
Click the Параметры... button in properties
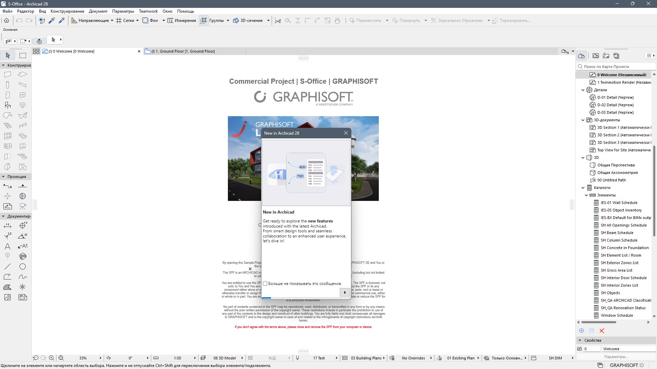(616, 357)
